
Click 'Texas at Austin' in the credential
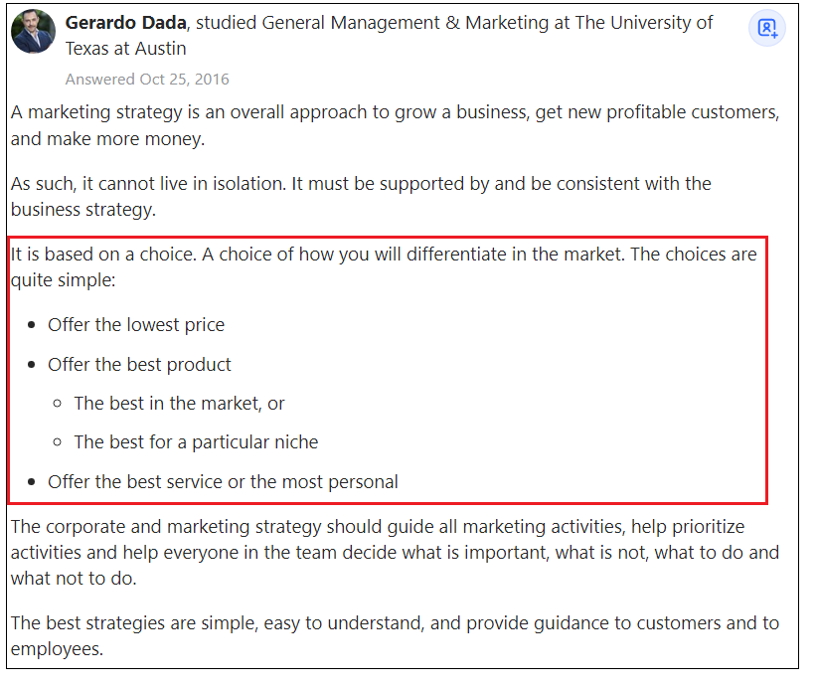pyautogui.click(x=125, y=49)
